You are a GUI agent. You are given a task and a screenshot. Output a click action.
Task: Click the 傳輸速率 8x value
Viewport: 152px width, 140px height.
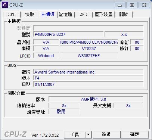(64, 106)
